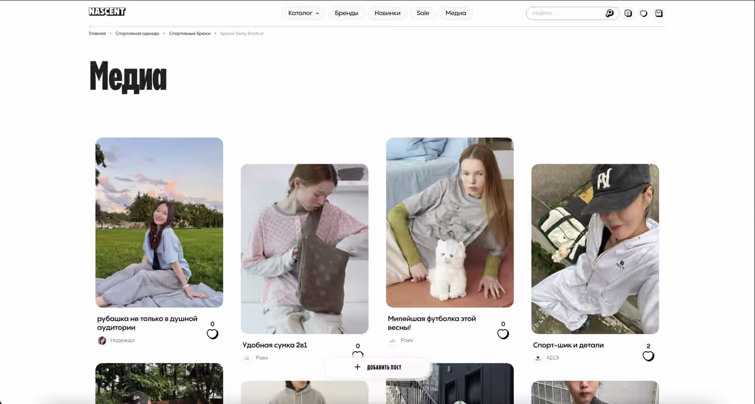Toggle the heart on «Спорт-шик и детали»
This screenshot has width=755, height=404.
[x=648, y=356]
